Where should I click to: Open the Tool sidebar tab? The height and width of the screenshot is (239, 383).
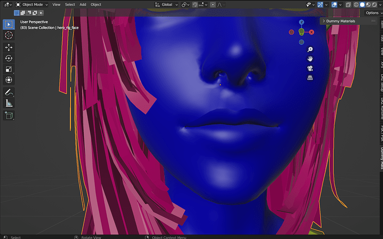click(381, 38)
